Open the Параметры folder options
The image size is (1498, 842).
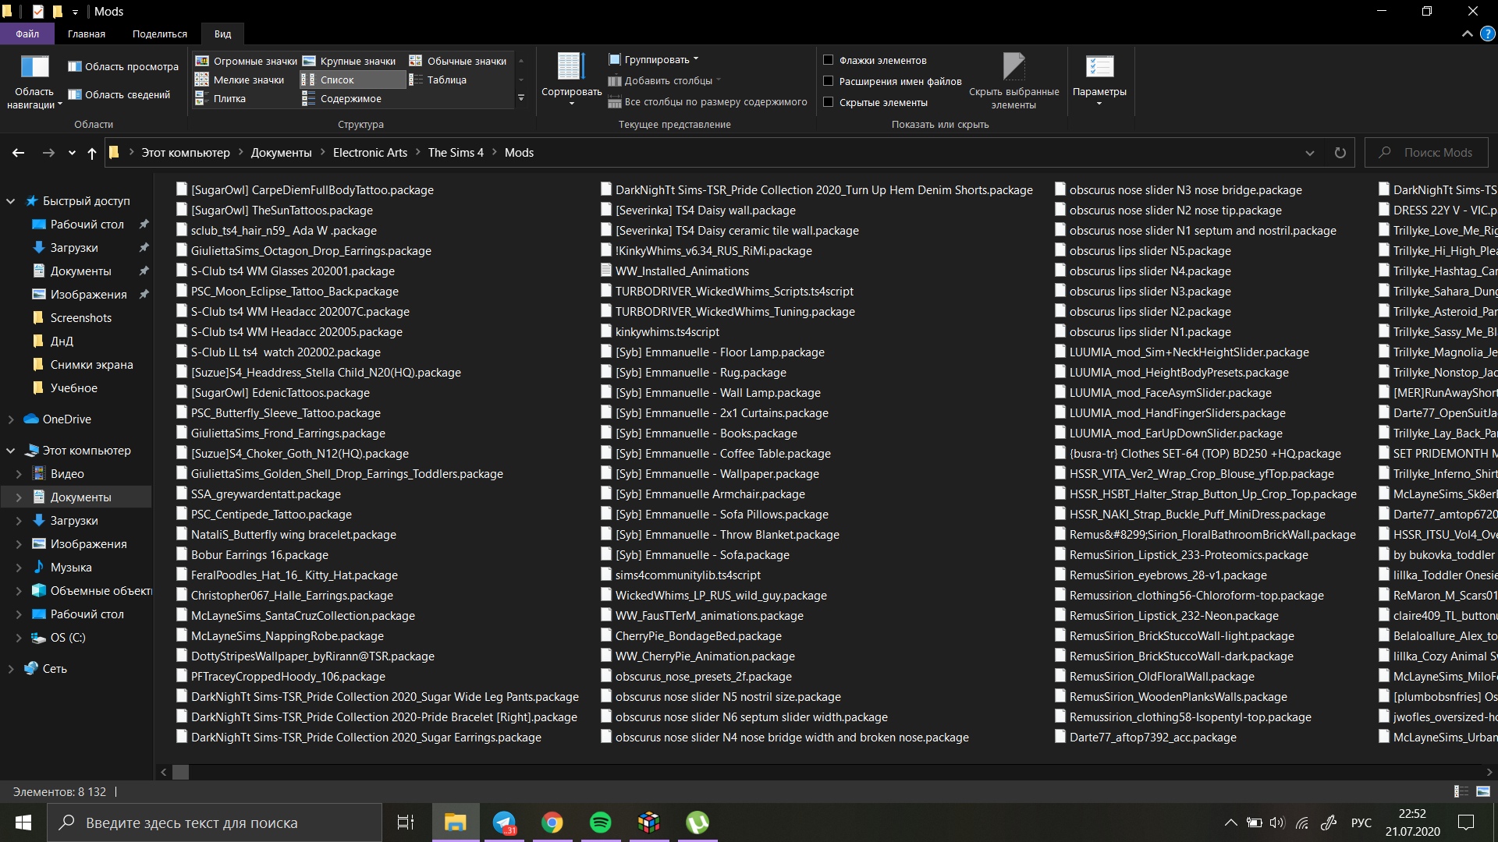coord(1099,80)
